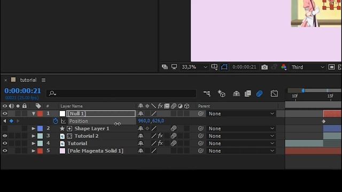This screenshot has height=192, width=342.
Task: Click the blue current time 0:00:00:21
Action: pos(22,91)
